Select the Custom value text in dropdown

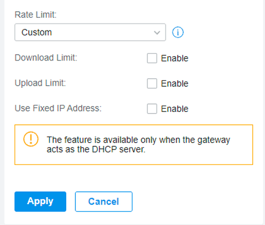pos(37,32)
